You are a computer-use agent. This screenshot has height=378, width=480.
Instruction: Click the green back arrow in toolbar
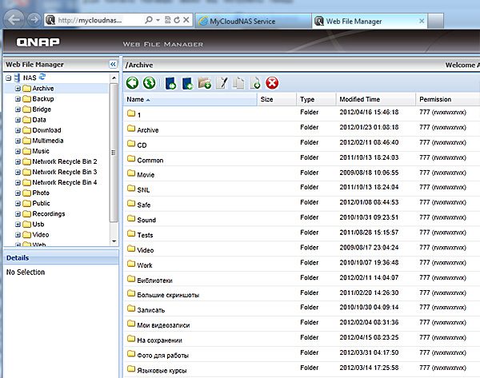(132, 82)
